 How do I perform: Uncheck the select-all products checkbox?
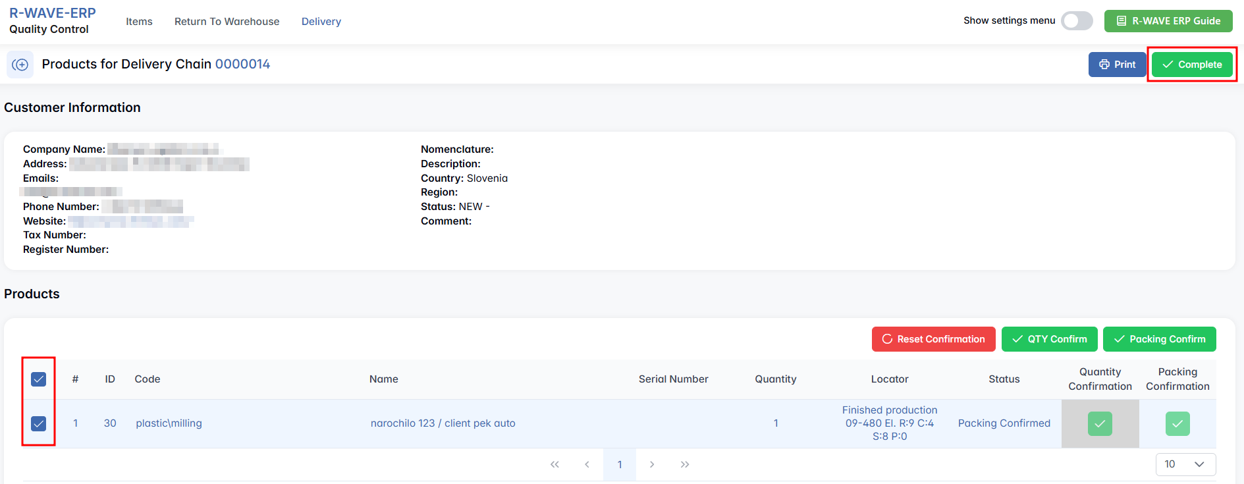(x=39, y=379)
